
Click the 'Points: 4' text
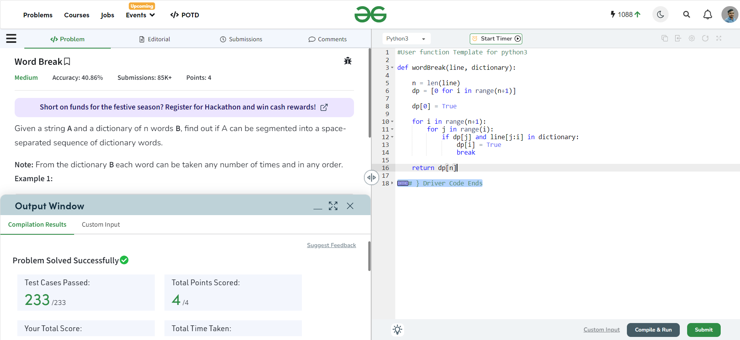[x=199, y=77]
